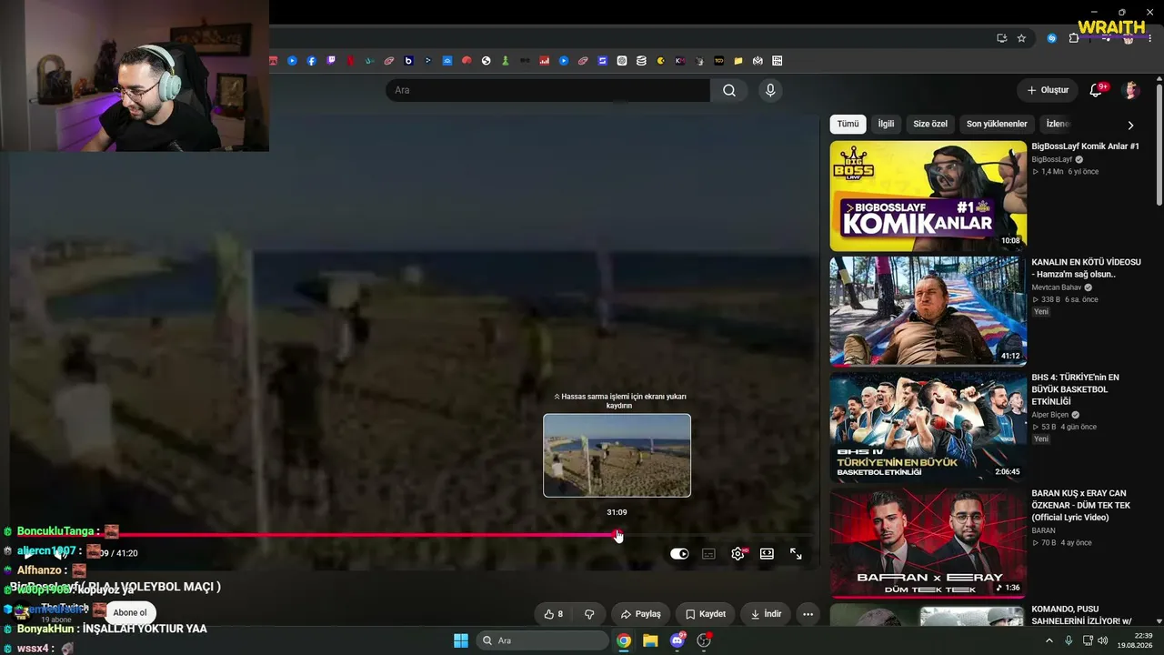Screen dimensions: 1164x655
Task: Toggle subtitles on the video player
Action: click(x=708, y=553)
